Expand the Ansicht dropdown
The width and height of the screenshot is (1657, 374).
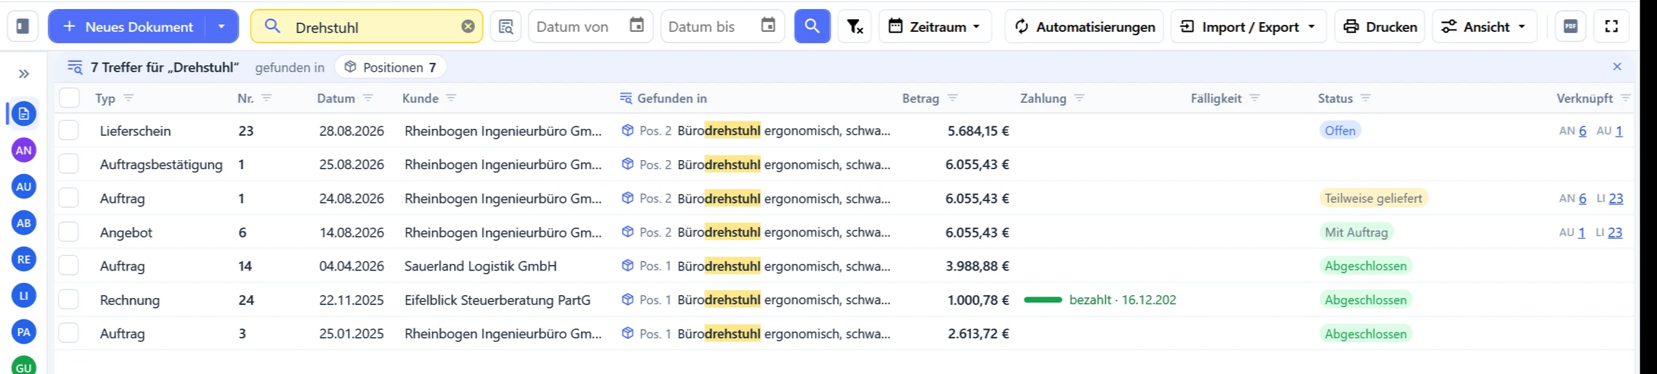(x=1484, y=26)
